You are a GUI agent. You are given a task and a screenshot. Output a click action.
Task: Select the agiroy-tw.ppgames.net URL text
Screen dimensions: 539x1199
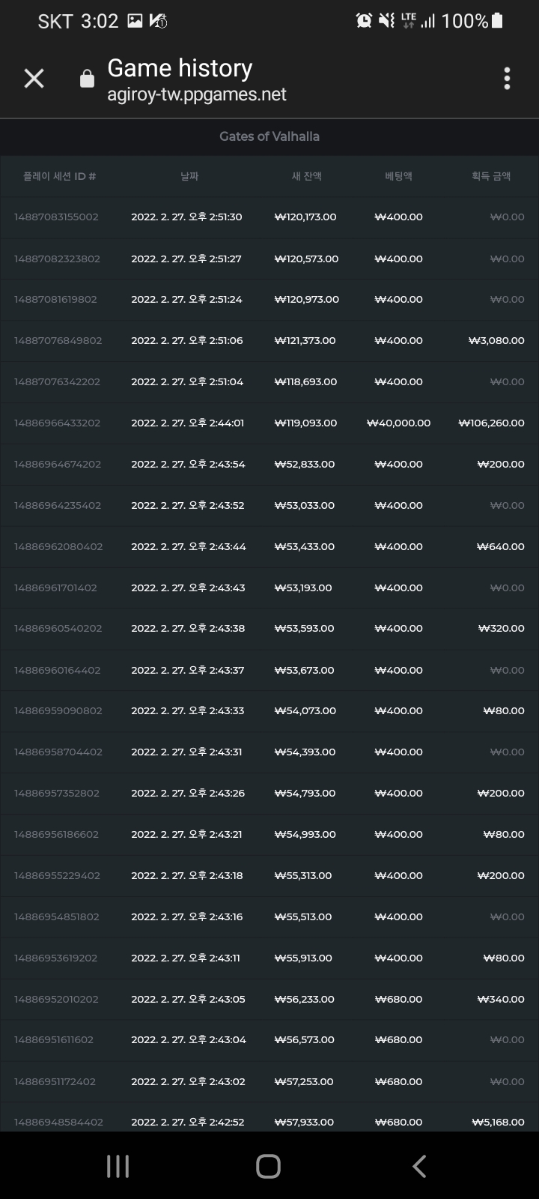tap(197, 94)
